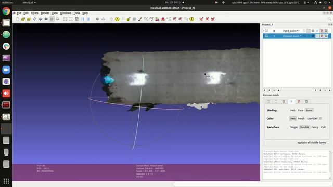Toggle points render icon on right_point layer
The width and height of the screenshot is (333, 187).
pos(309,31)
